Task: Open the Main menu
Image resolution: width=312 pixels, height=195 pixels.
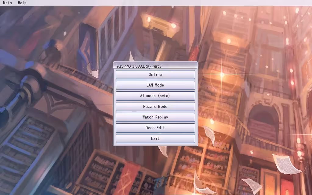Action: coord(7,3)
